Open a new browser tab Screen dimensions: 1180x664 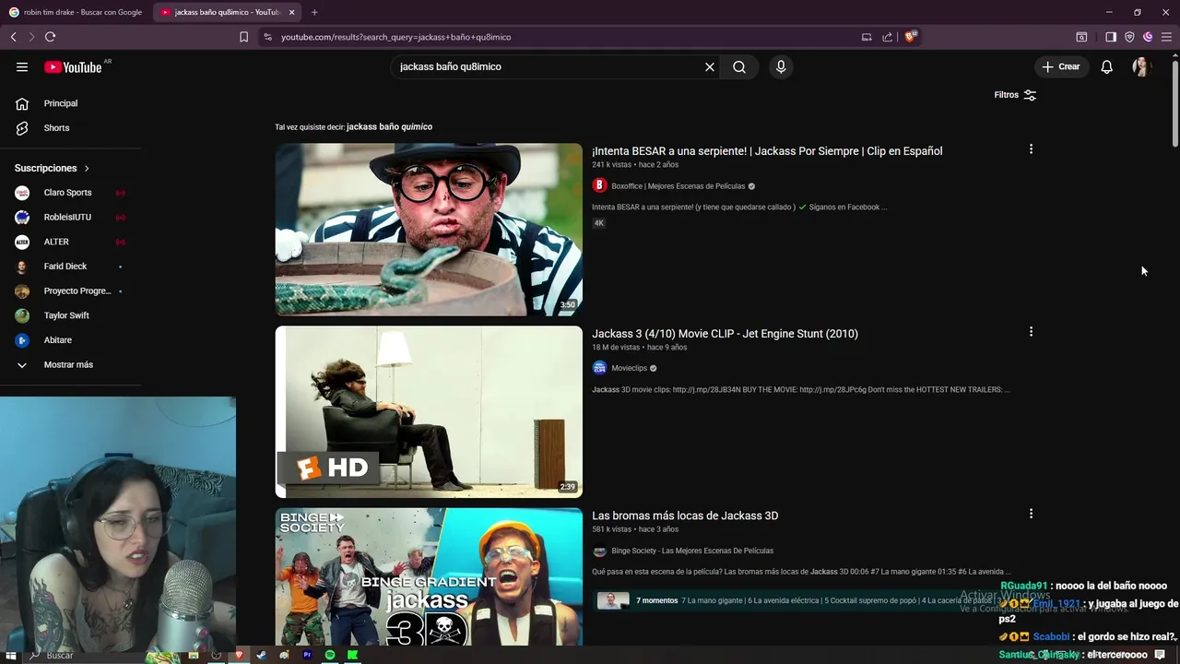pos(314,12)
